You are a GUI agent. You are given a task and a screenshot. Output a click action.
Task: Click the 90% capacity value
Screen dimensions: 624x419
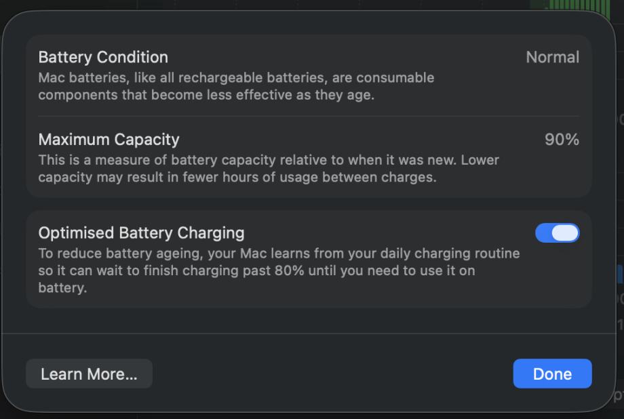click(562, 140)
